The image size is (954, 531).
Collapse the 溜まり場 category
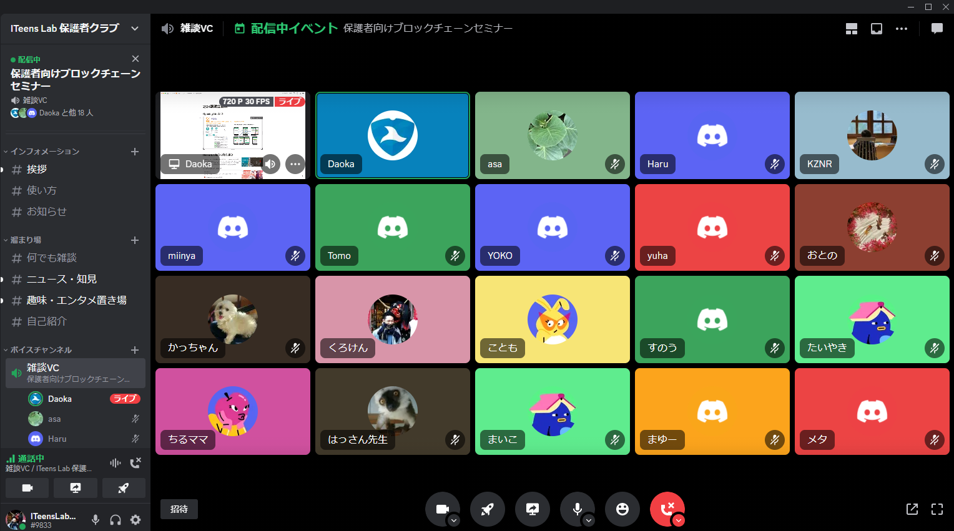coord(22,240)
